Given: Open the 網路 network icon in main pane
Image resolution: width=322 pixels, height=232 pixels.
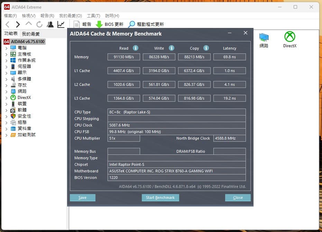Looking at the screenshot, I should pos(264,40).
